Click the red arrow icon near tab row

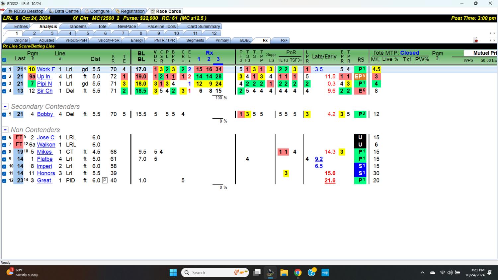click(x=476, y=40)
